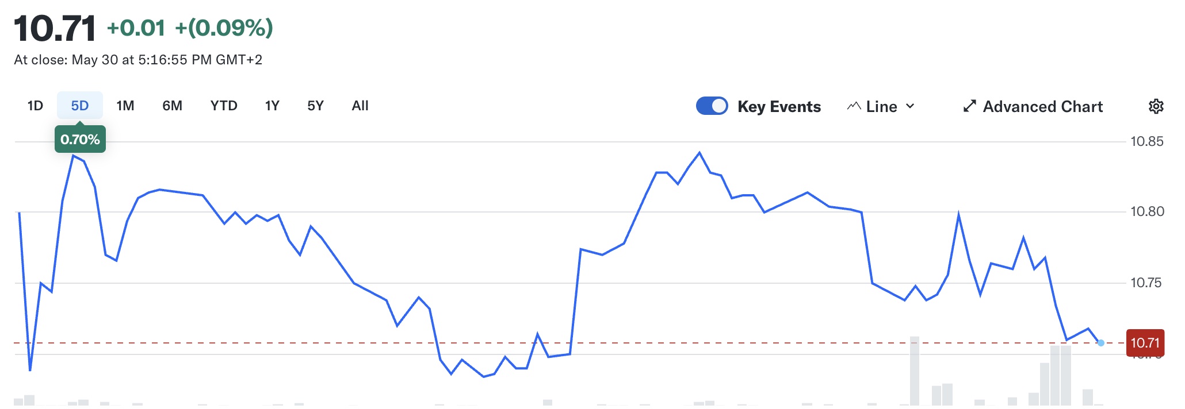Screen dimensions: 1185x409
Task: Select the 1D time range tab
Action: point(35,106)
